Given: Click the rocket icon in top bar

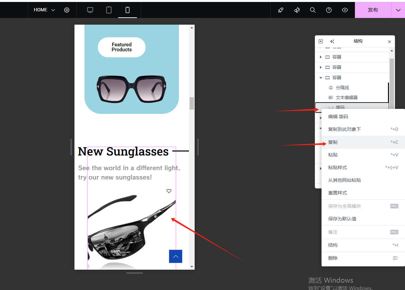Looking at the screenshot, I should tap(281, 10).
